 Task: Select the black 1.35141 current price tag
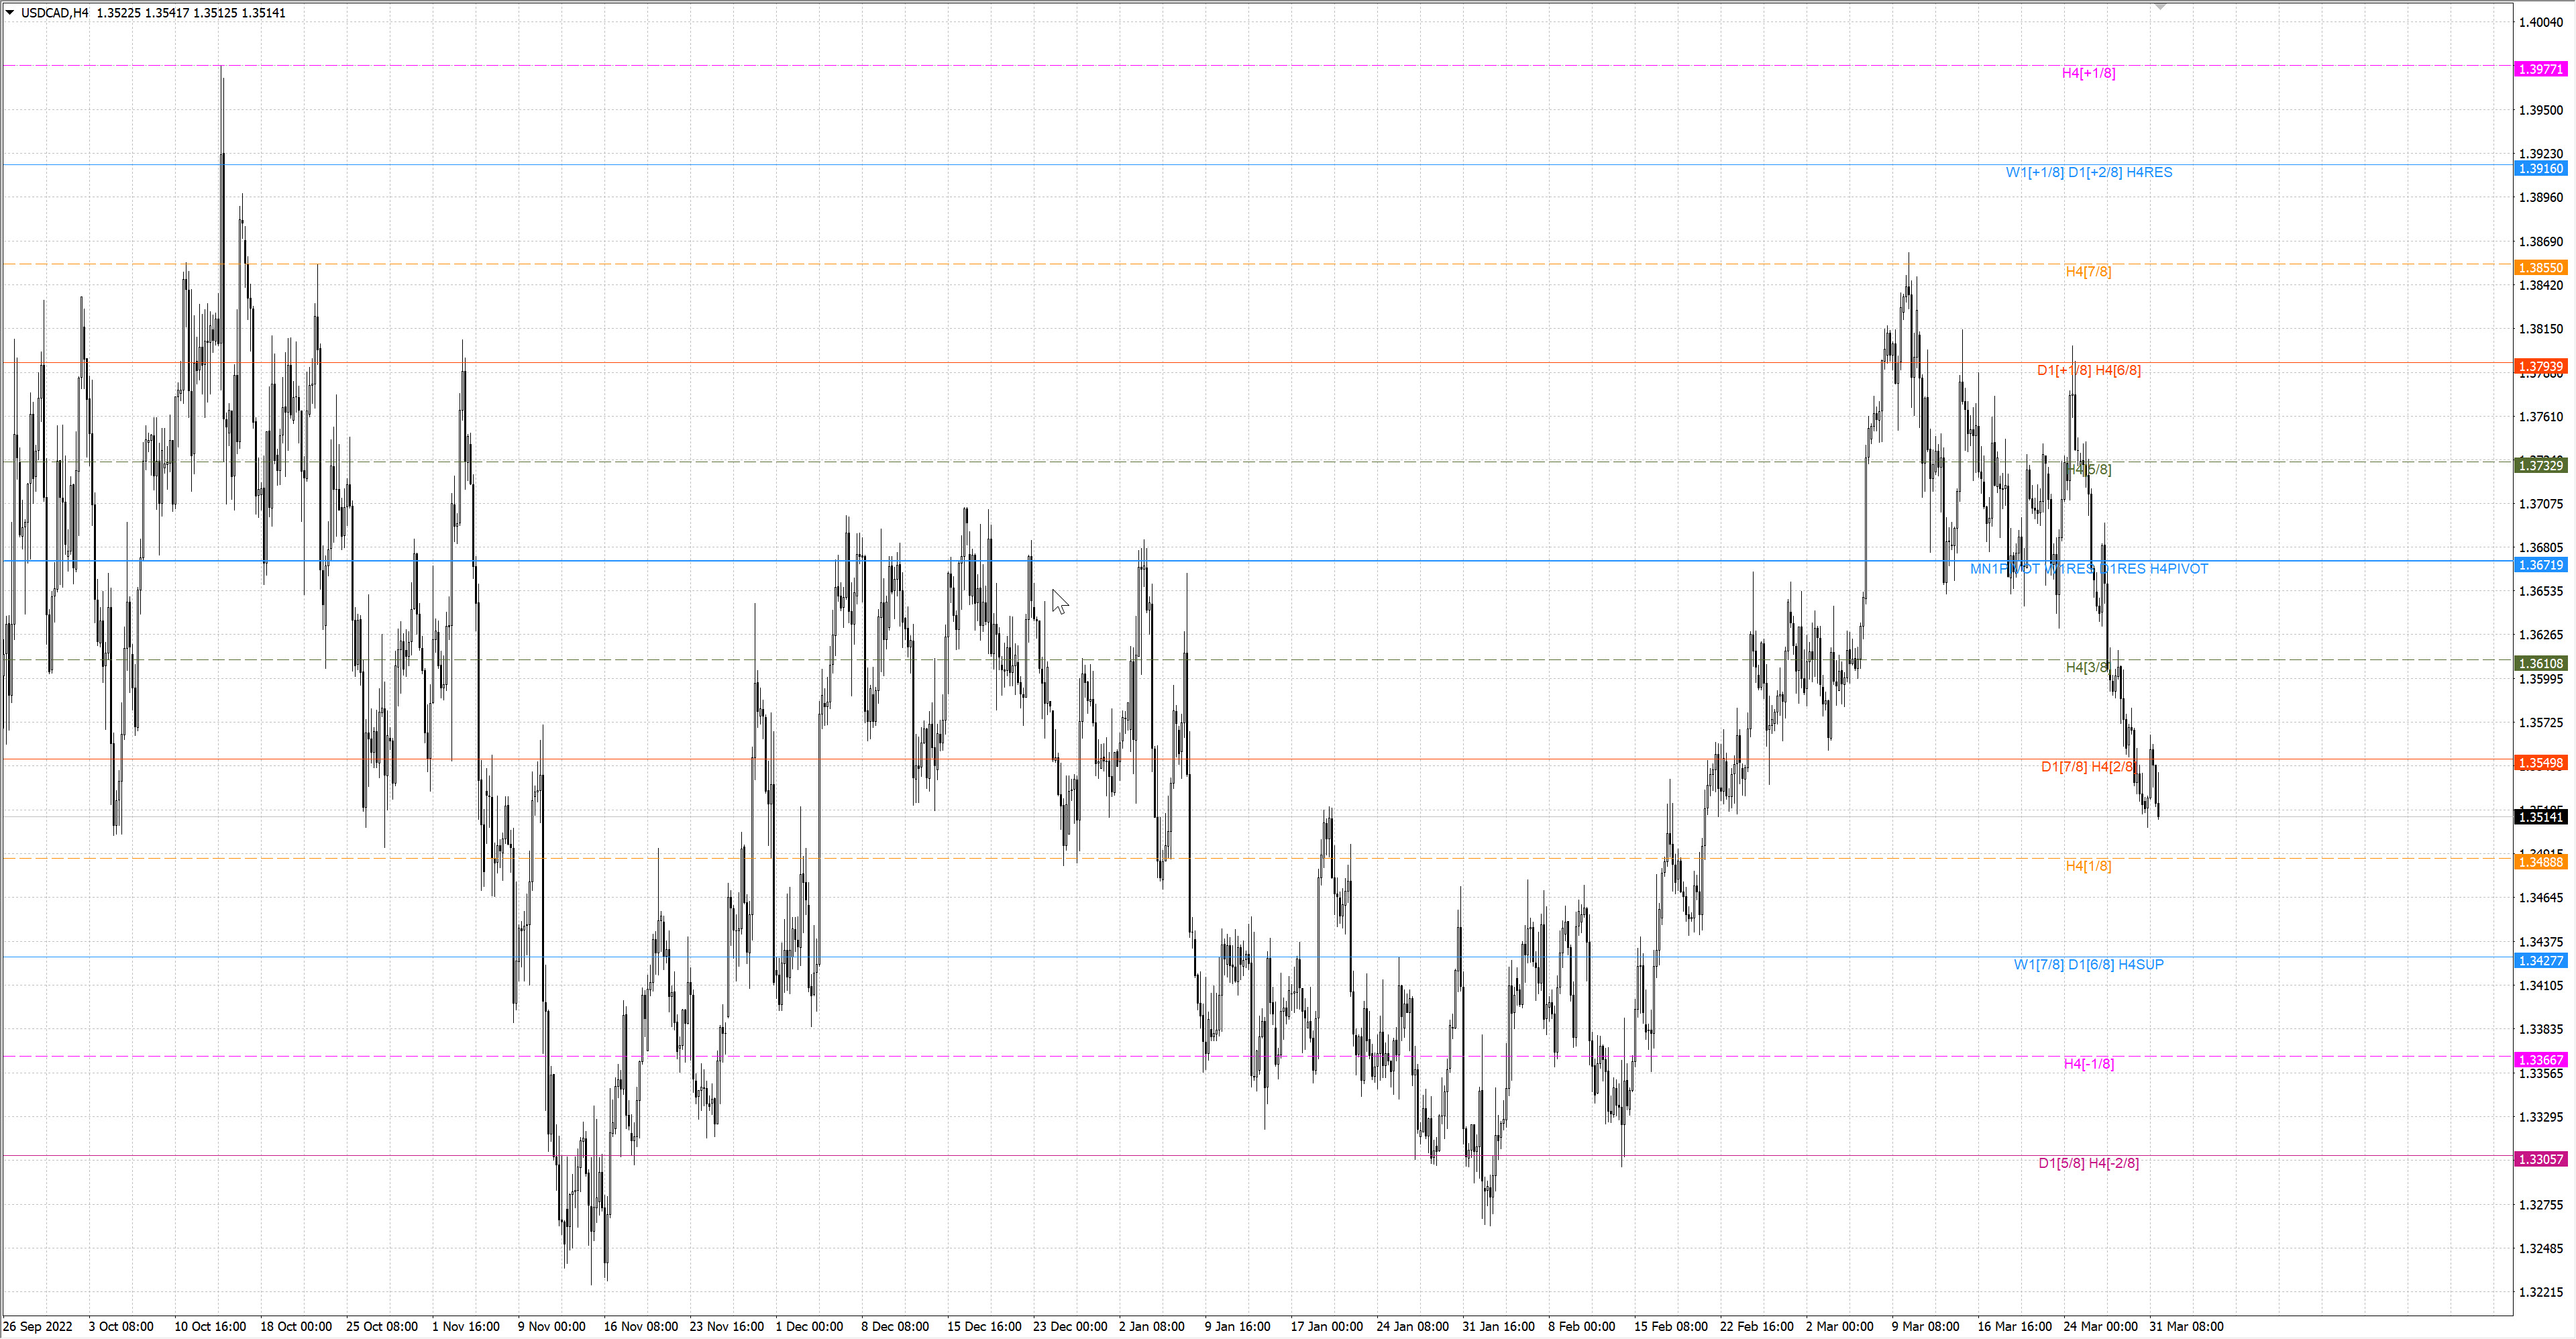(2540, 817)
